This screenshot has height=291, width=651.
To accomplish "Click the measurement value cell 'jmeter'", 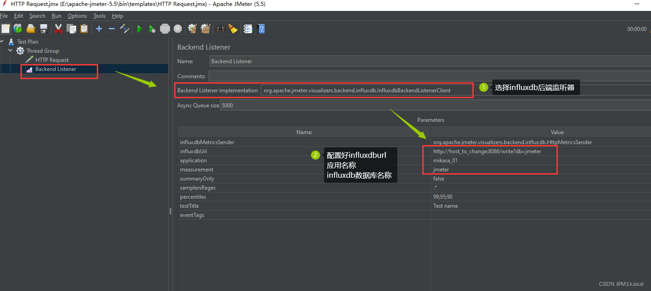I will (x=541, y=170).
